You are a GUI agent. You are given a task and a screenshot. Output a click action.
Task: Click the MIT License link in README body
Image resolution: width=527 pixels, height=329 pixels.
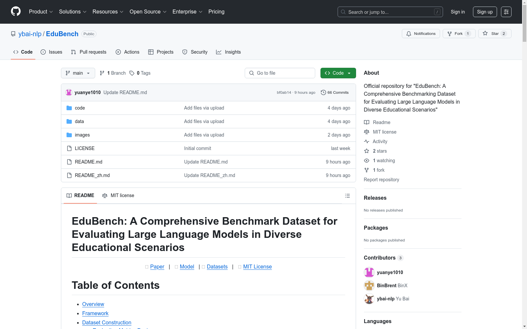(257, 266)
